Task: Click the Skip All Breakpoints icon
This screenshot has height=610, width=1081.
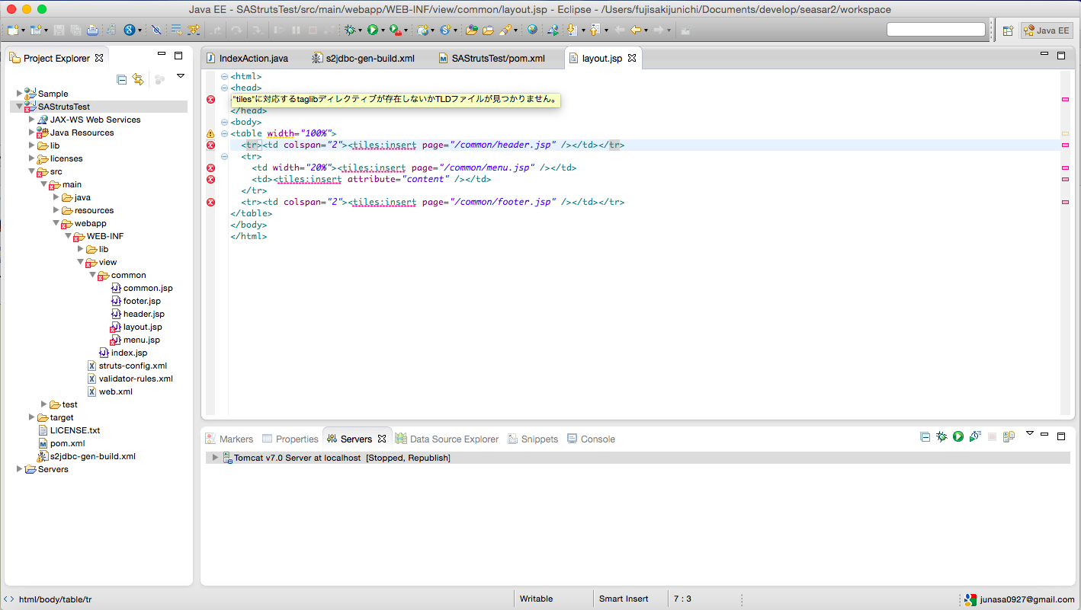Action: pos(156,30)
